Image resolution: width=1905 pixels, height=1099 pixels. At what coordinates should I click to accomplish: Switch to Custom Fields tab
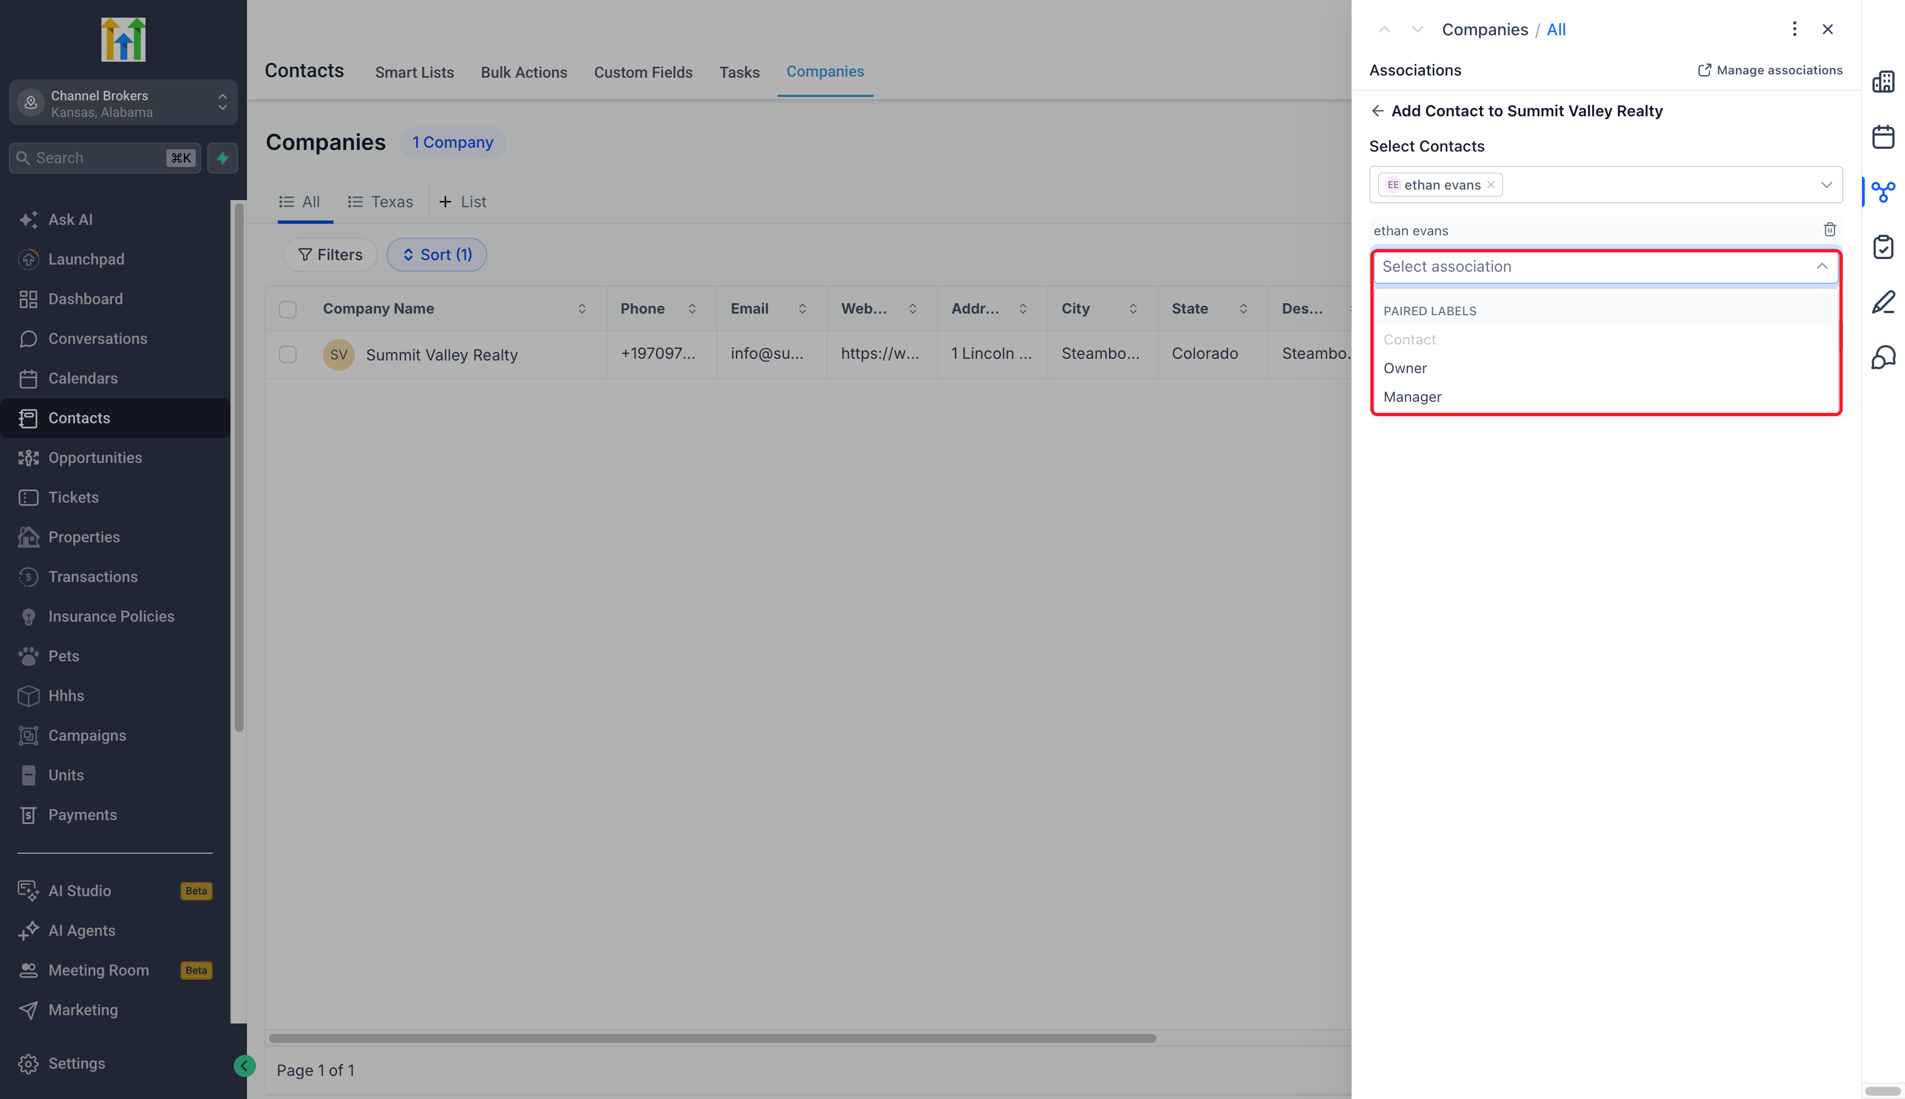643,72
